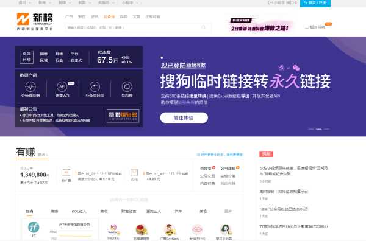Focus the account search input field

pos(138,27)
